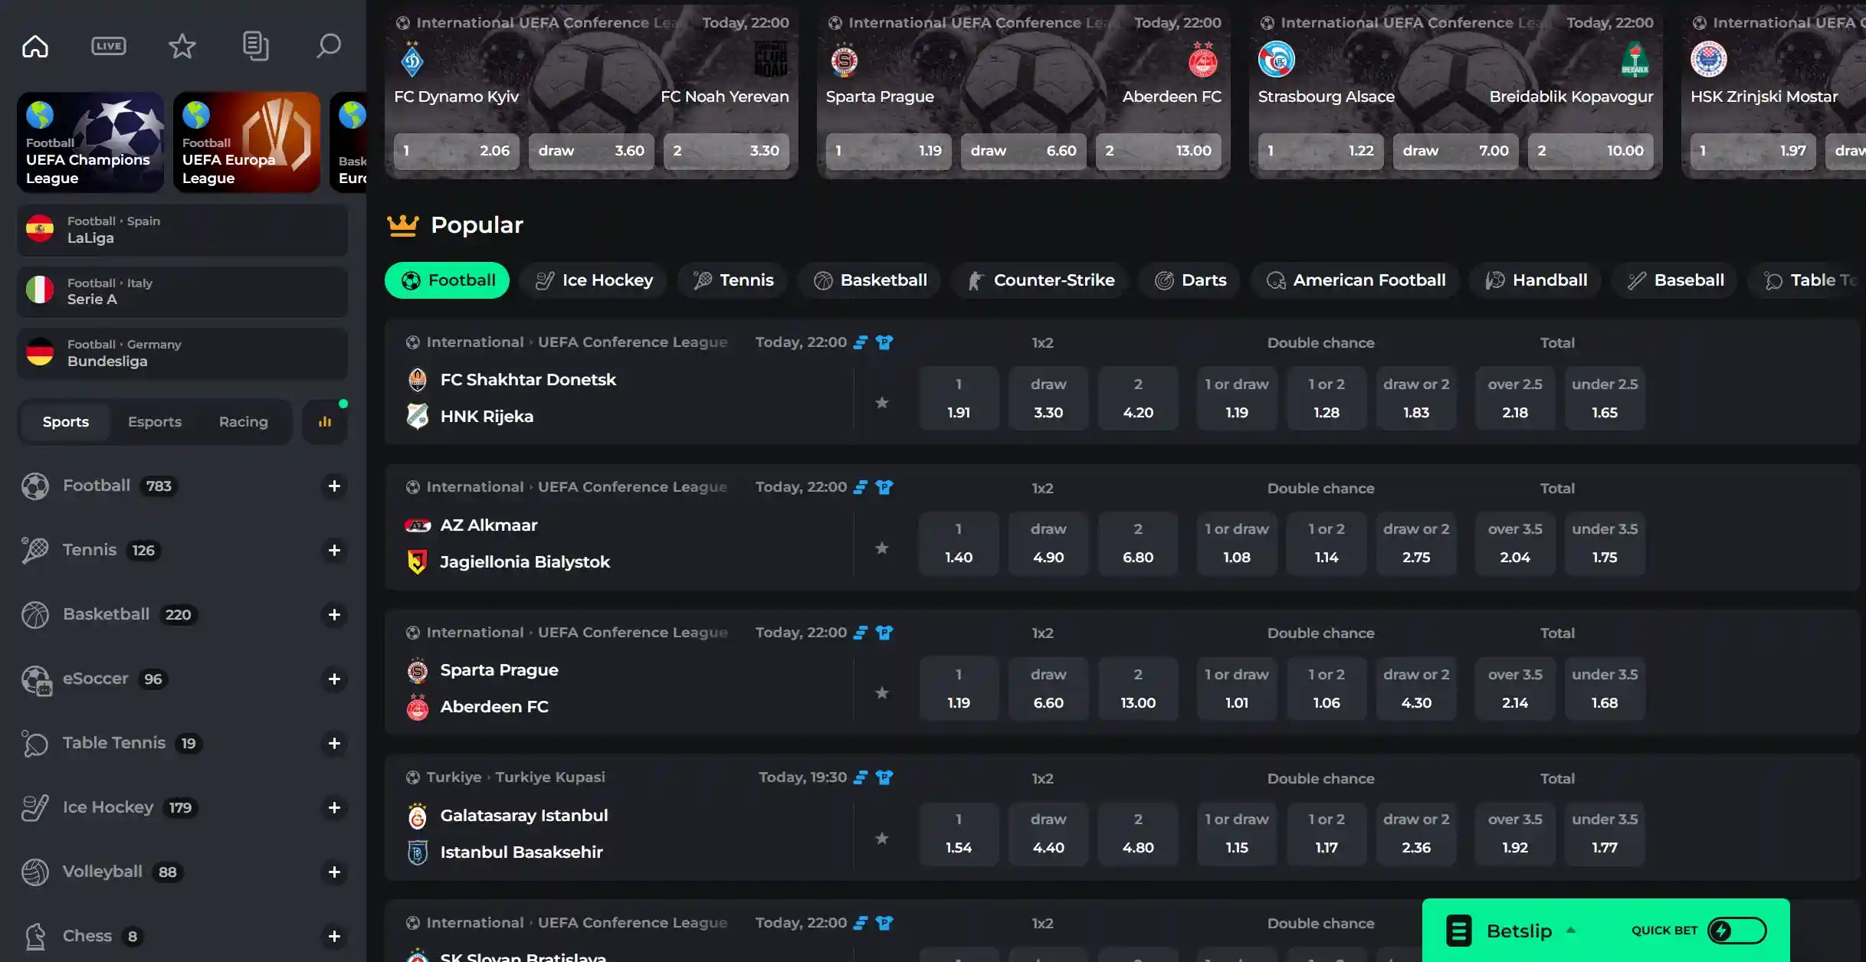Open the bet coupons icon near the search
The width and height of the screenshot is (1866, 962).
tap(255, 46)
